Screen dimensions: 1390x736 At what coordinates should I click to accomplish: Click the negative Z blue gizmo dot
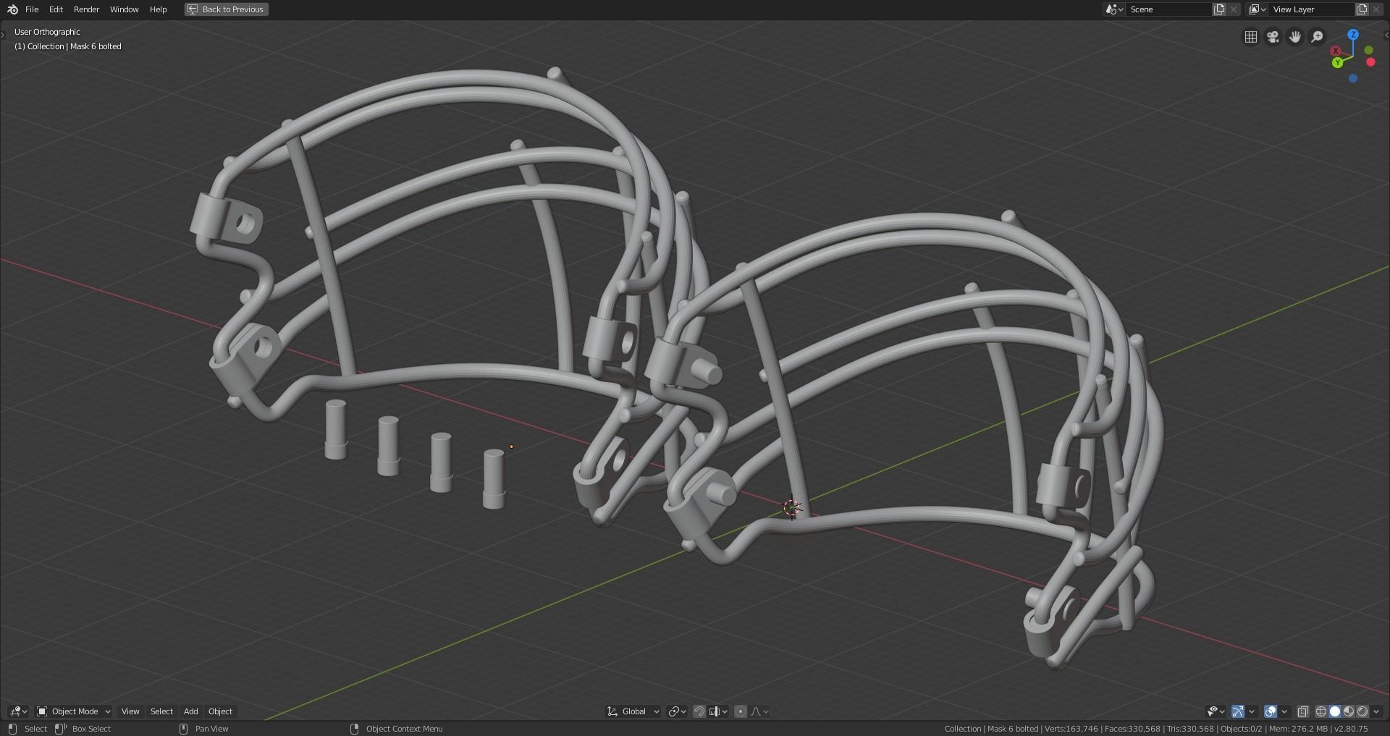(x=1353, y=78)
